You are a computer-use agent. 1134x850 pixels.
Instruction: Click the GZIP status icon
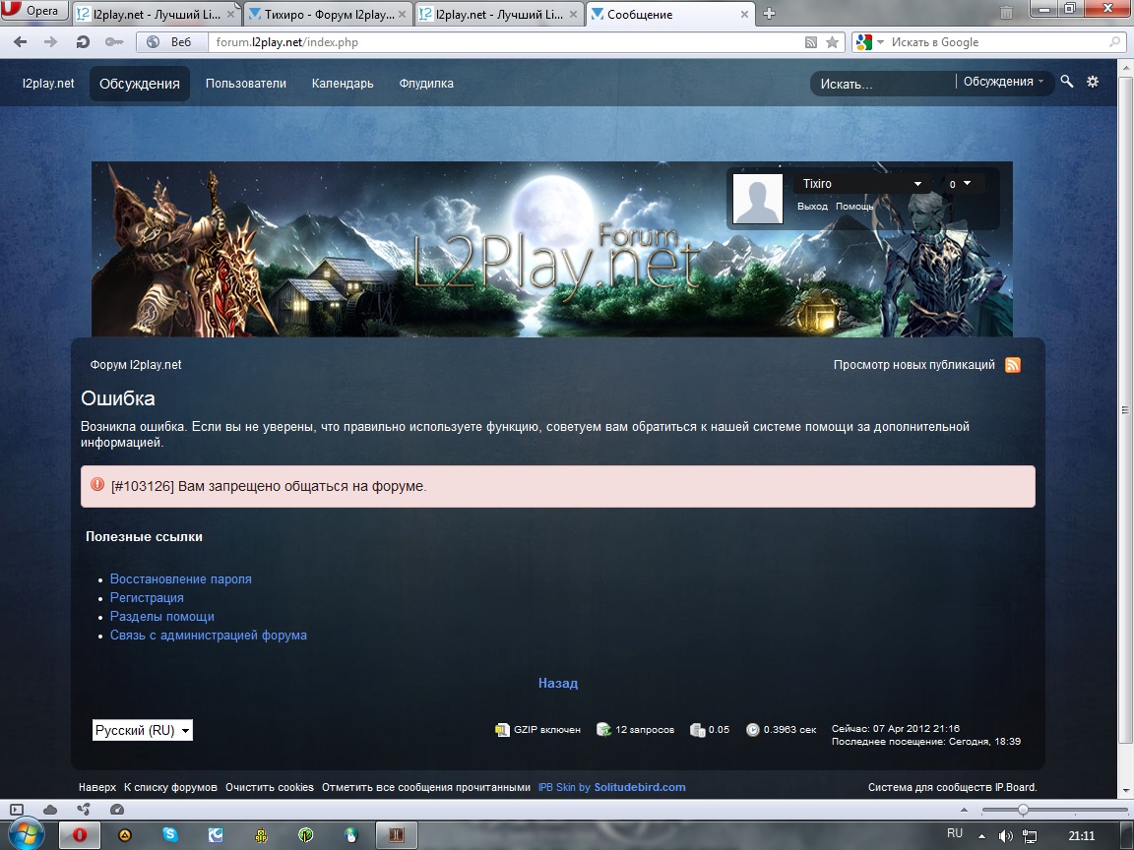coord(502,730)
